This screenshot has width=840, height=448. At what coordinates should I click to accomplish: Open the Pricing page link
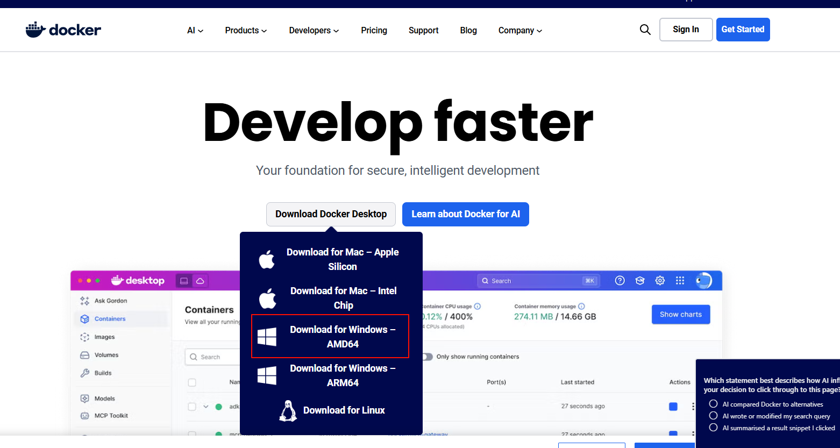[374, 31]
